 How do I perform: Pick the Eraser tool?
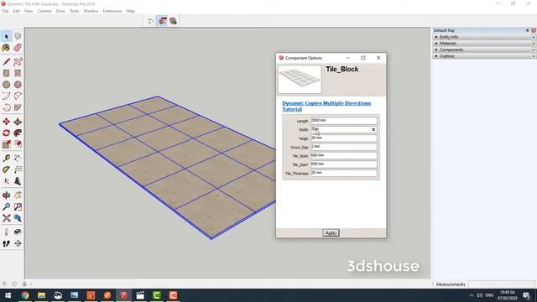coord(18,48)
